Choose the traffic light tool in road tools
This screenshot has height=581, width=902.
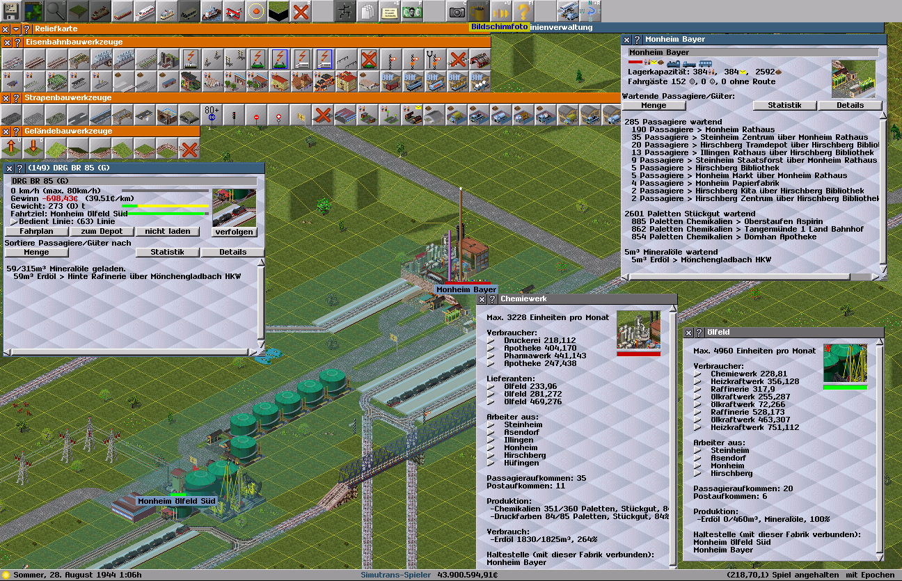pyautogui.click(x=234, y=114)
